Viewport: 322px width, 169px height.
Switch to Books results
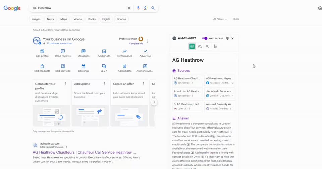click(x=92, y=19)
